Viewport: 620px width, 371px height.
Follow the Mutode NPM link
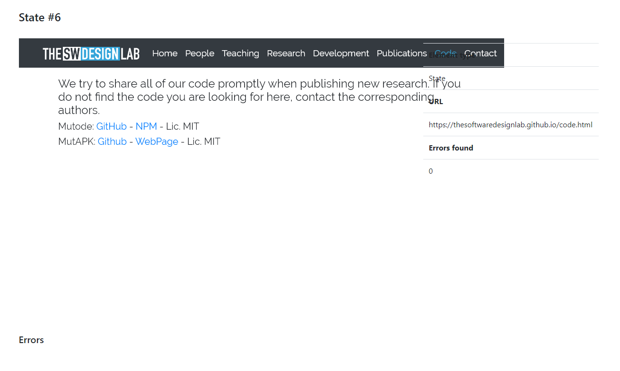146,126
